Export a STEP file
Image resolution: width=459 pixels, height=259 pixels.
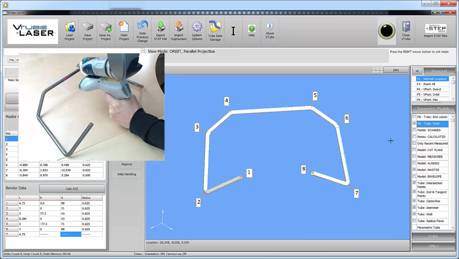(161, 31)
